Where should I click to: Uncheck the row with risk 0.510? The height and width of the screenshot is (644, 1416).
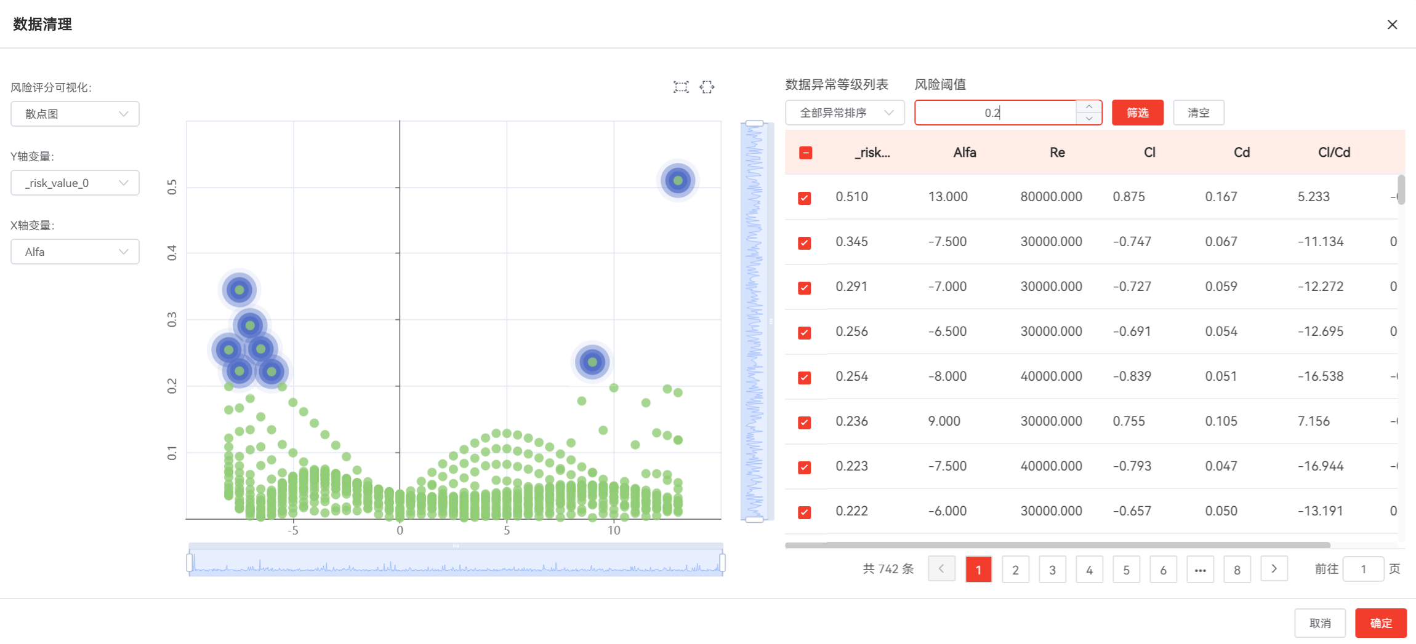(805, 198)
